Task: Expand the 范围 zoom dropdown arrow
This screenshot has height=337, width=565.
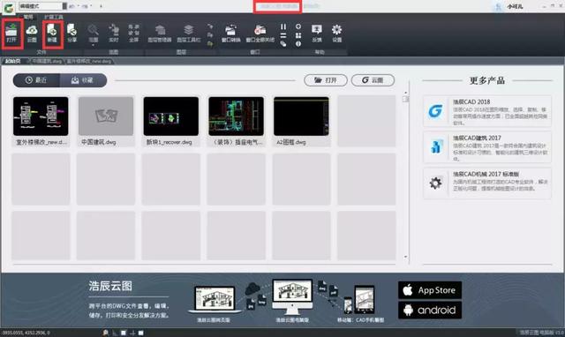Action: [94, 45]
